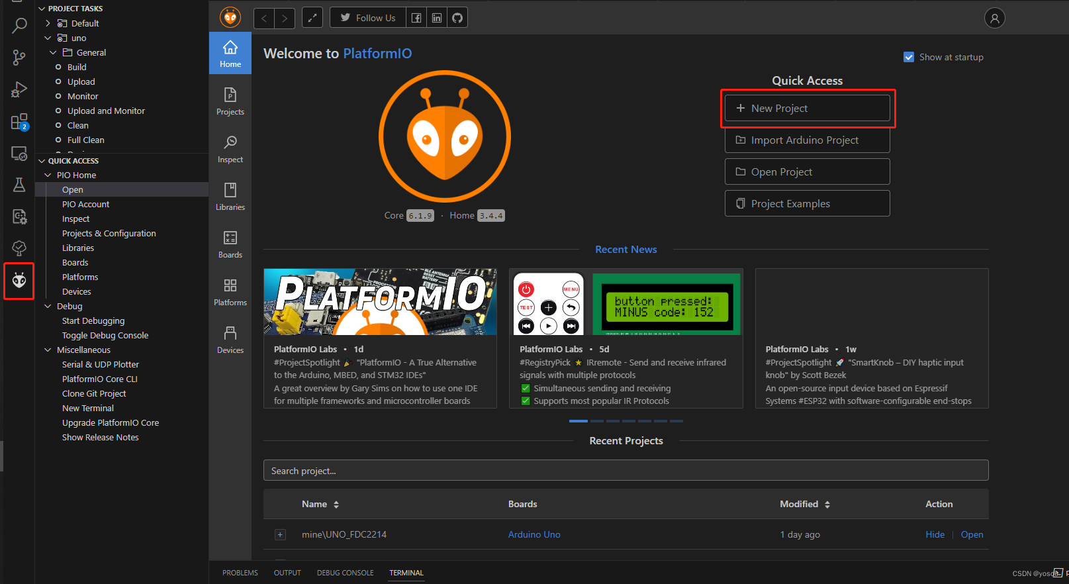Image resolution: width=1069 pixels, height=584 pixels.
Task: Open Boards in PIO sidebar
Action: point(230,244)
